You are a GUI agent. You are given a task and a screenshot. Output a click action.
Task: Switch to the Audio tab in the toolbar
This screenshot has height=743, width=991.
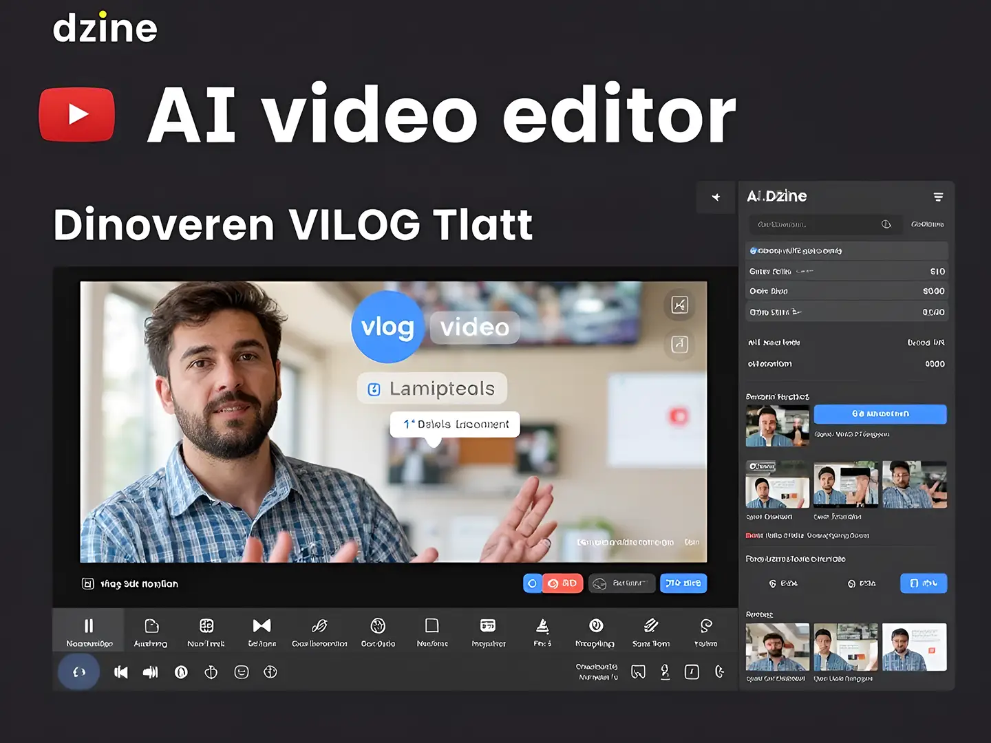pos(151,626)
